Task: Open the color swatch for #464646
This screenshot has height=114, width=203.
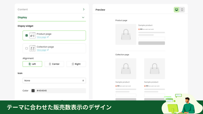Action: pyautogui.click(x=33, y=91)
